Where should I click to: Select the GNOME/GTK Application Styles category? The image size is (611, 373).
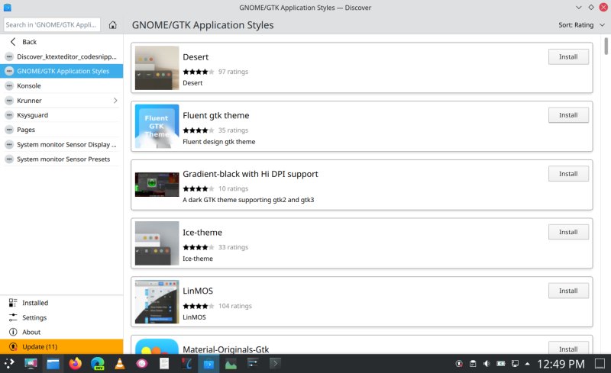coord(62,71)
